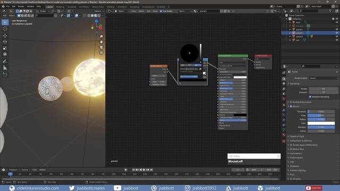Hide the sun object eye icon
The height and width of the screenshot is (191, 340).
(337, 40)
